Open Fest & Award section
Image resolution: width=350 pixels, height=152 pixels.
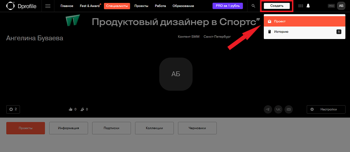[x=90, y=6]
